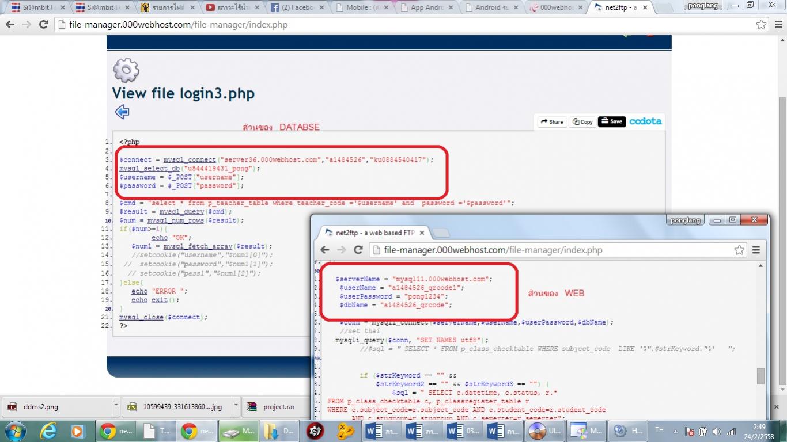This screenshot has height=442, width=787.
Task: Close the Facebook tab
Action: pos(320,7)
